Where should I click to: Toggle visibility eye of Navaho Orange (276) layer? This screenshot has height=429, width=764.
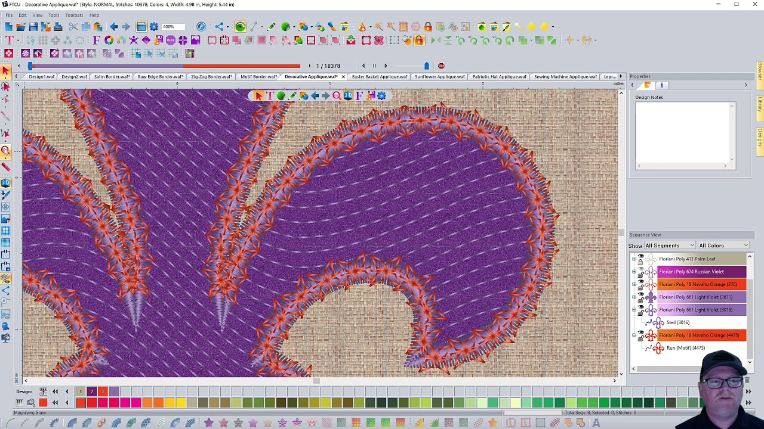(641, 281)
